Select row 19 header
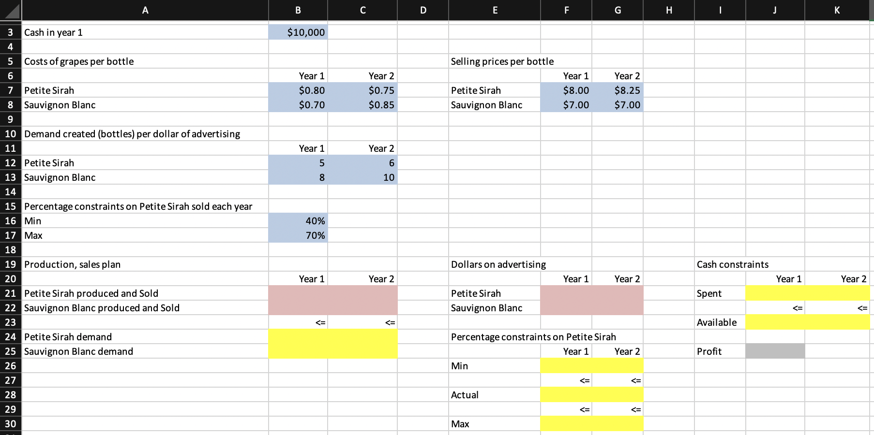The width and height of the screenshot is (874, 435). click(10, 264)
